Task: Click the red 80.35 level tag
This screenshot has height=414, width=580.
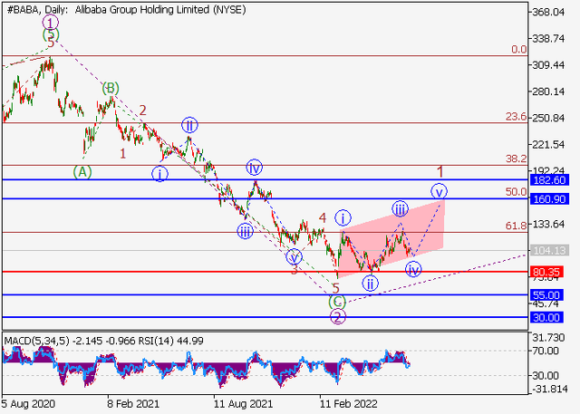Action: [x=547, y=272]
